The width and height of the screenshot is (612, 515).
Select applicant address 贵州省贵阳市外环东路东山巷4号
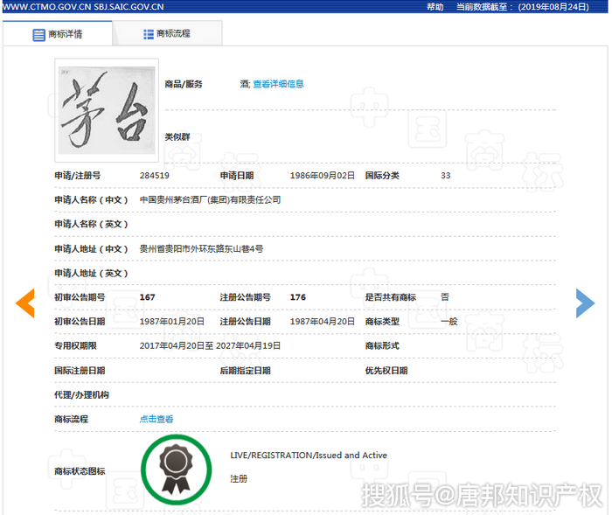201,248
